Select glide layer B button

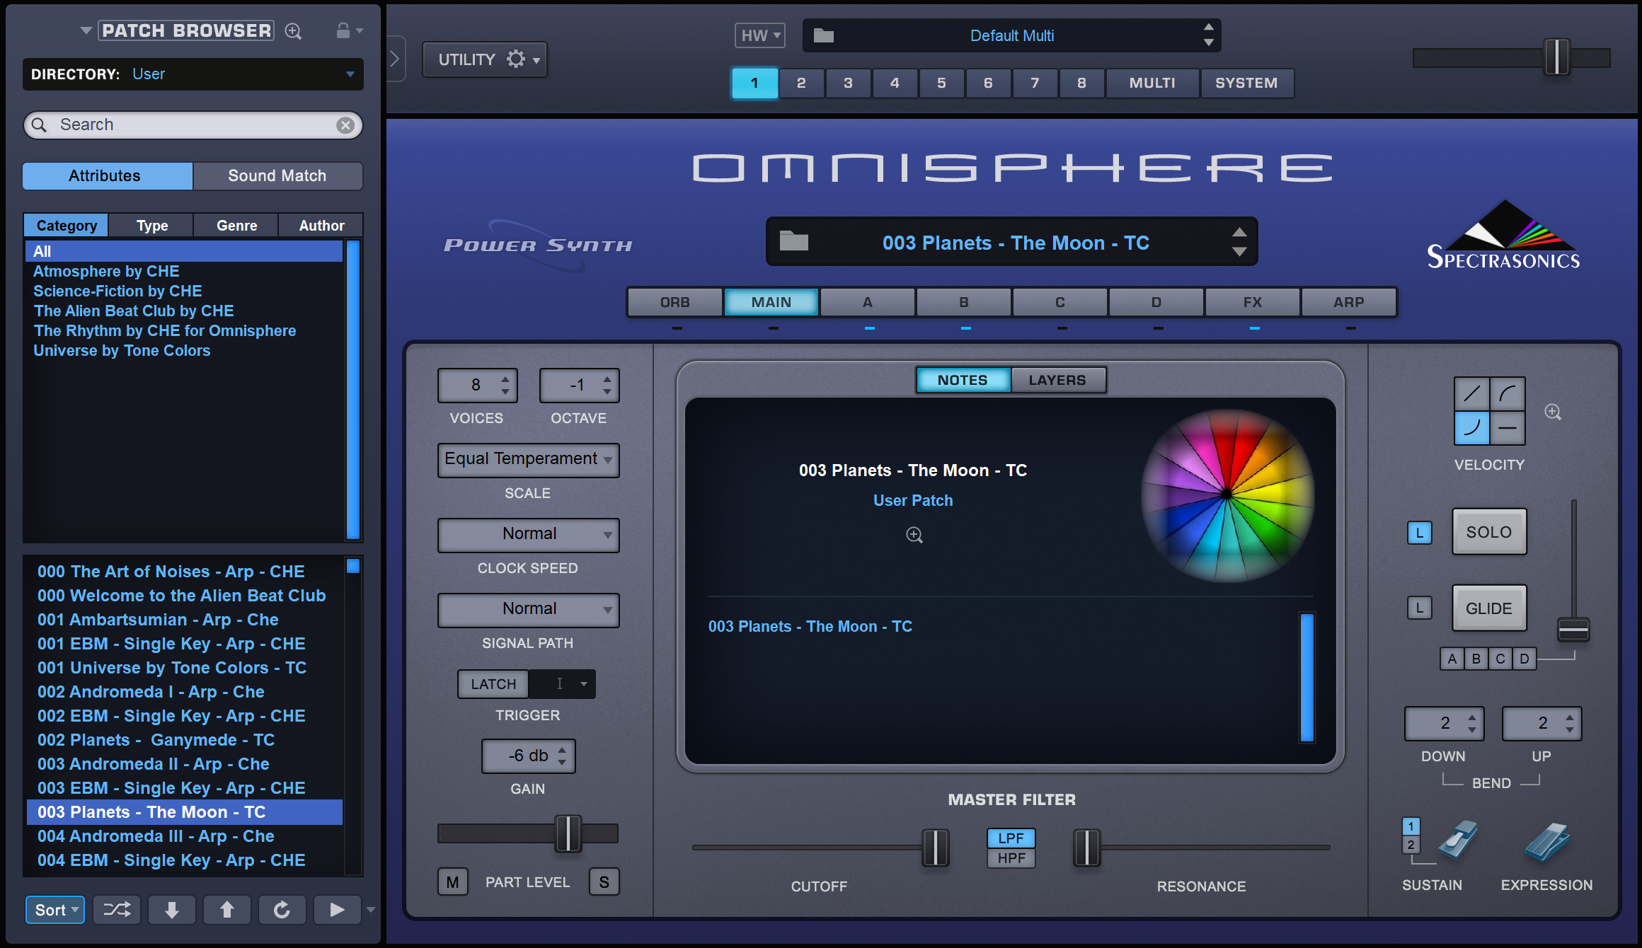pyautogui.click(x=1476, y=659)
